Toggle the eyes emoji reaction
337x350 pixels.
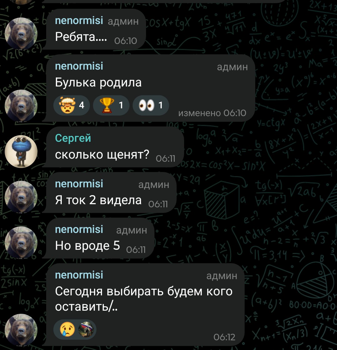[150, 105]
